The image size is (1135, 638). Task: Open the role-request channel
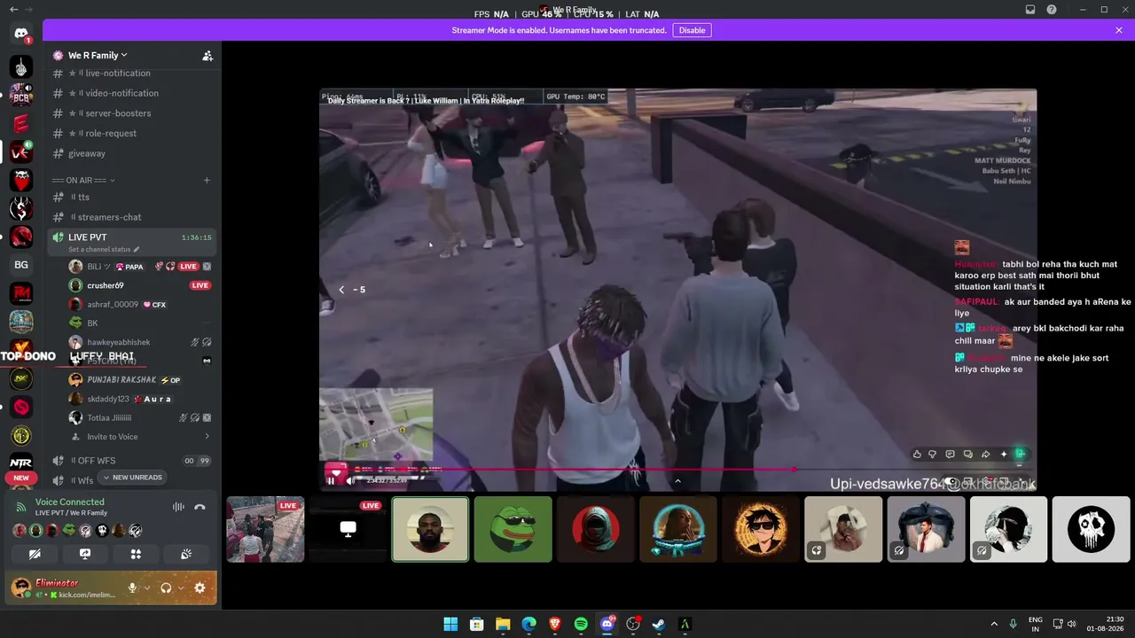[x=133, y=133]
